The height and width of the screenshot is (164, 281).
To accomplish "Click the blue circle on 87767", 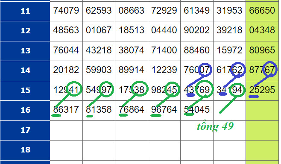I will coord(270,69).
